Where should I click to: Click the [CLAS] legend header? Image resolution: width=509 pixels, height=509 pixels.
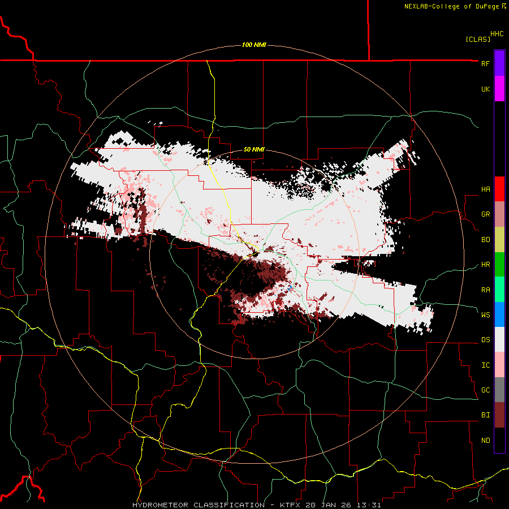(478, 40)
